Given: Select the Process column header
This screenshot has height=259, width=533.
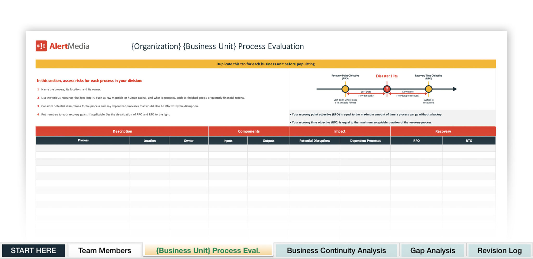Looking at the screenshot, I should click(x=83, y=140).
